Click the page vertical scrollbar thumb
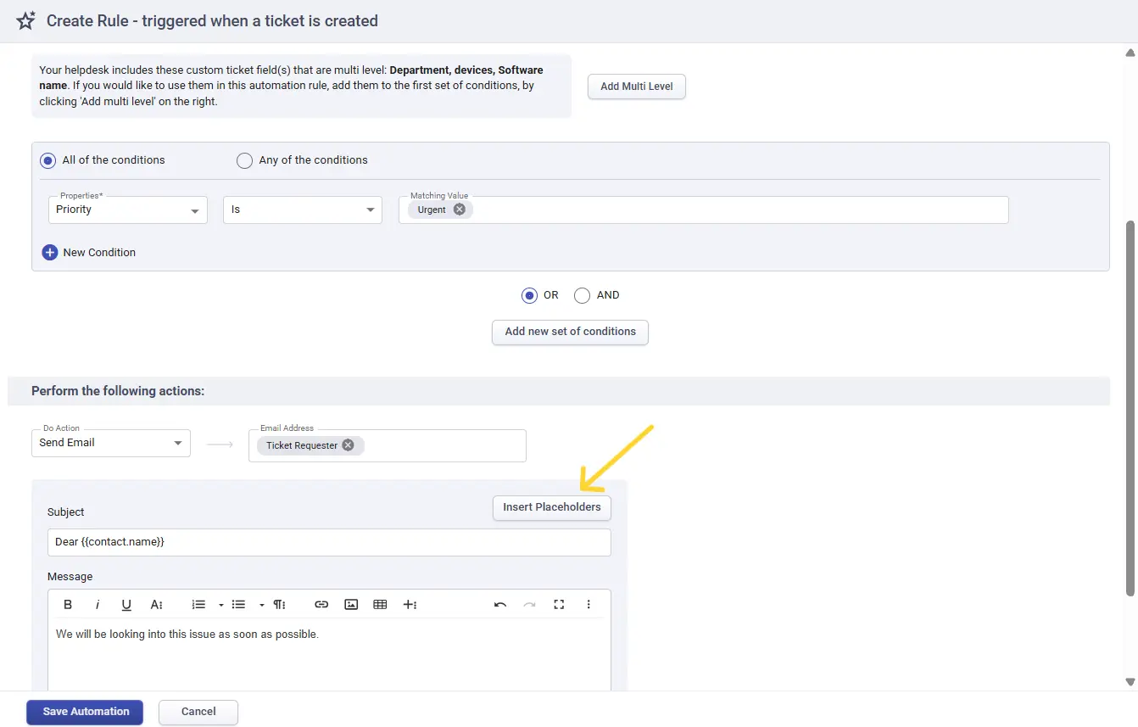The width and height of the screenshot is (1138, 727). (1130, 407)
